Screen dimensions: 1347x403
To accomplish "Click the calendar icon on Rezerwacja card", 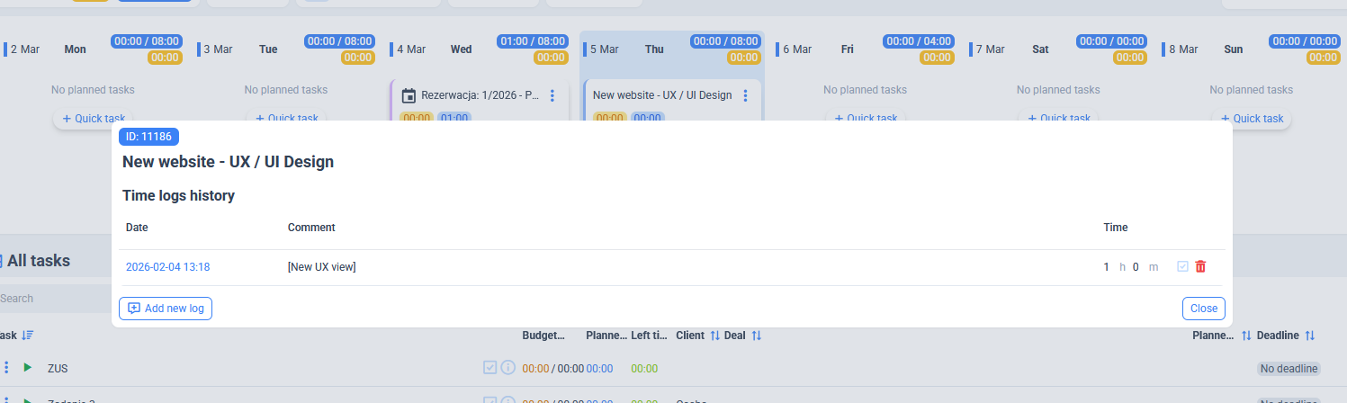I will pos(409,95).
